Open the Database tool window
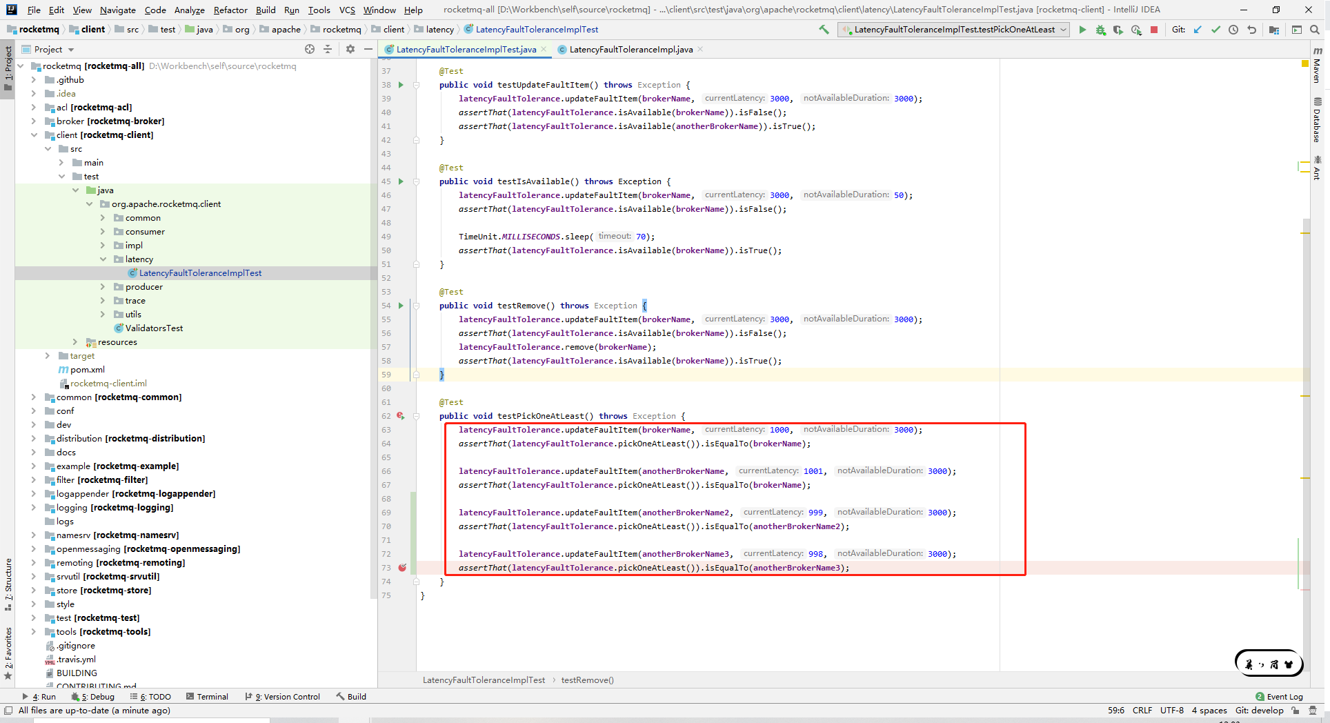 [1317, 119]
